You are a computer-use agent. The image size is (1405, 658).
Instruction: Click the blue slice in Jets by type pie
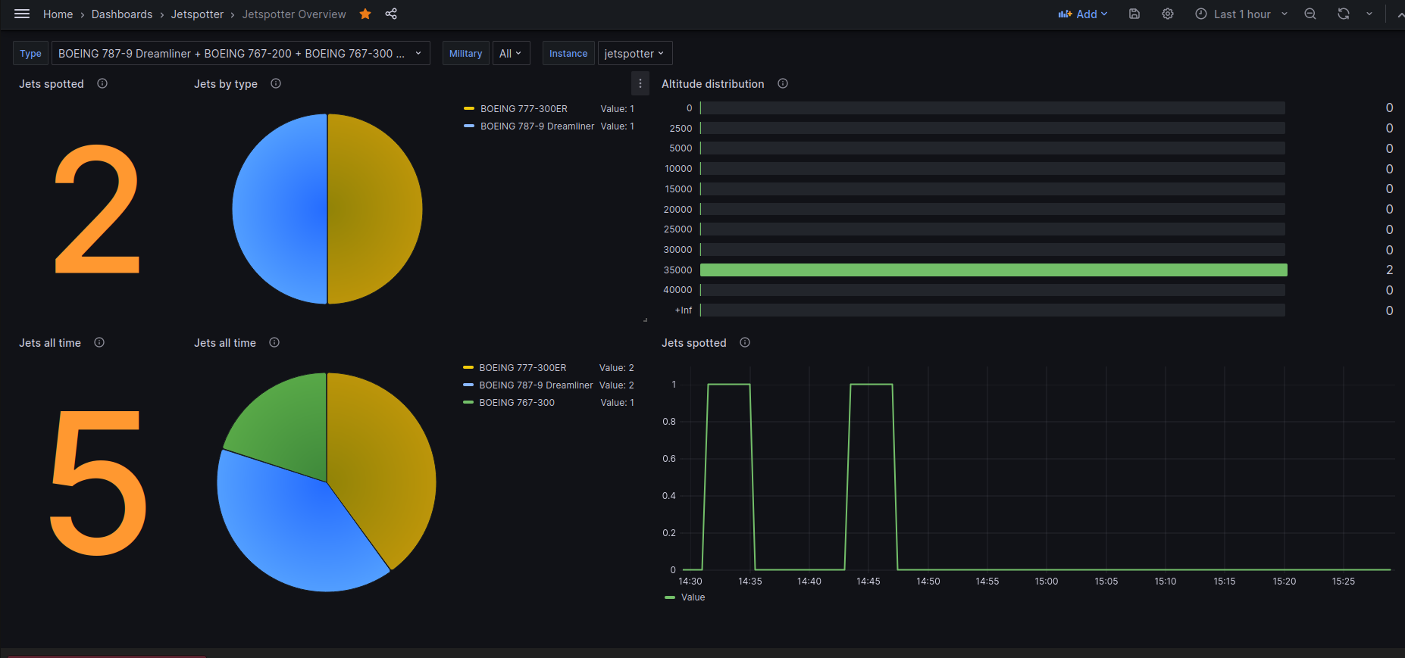[280, 209]
